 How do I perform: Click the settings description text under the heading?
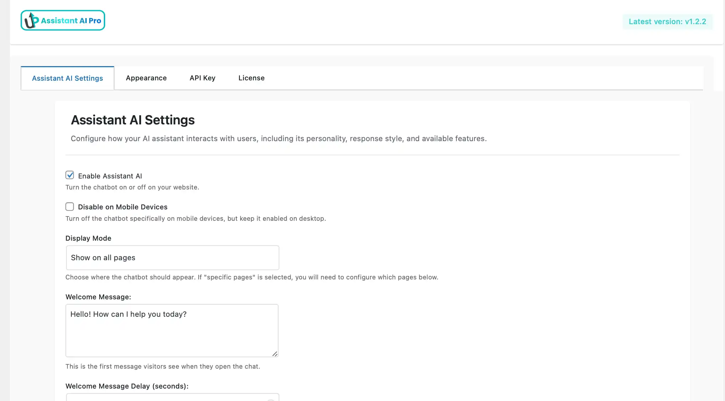pyautogui.click(x=279, y=139)
